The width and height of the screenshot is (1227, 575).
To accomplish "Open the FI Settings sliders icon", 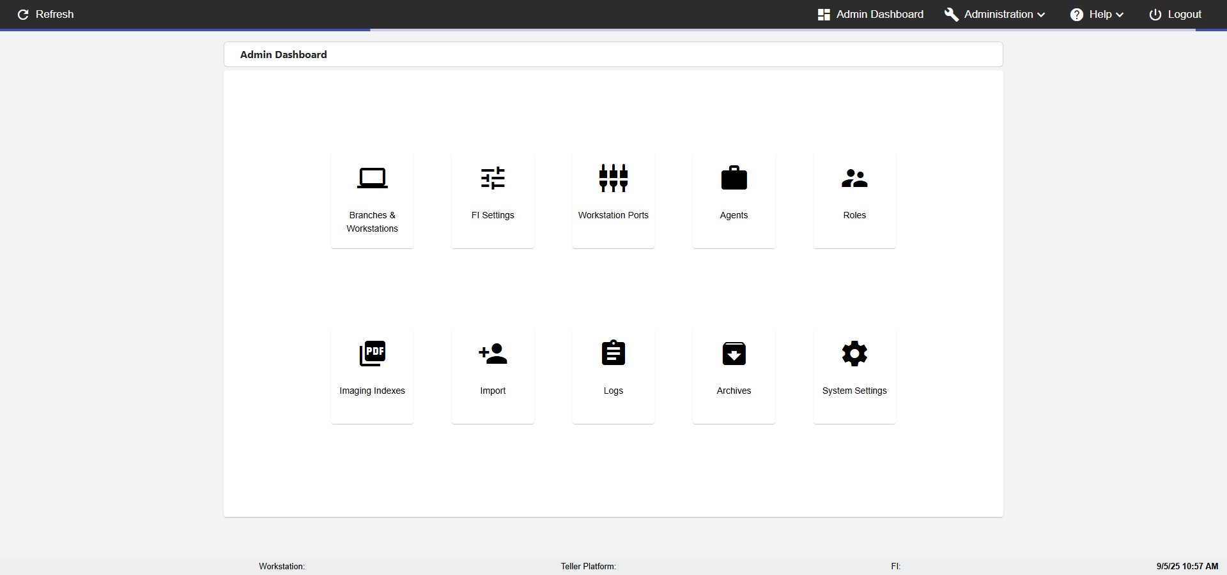I will pyautogui.click(x=493, y=178).
